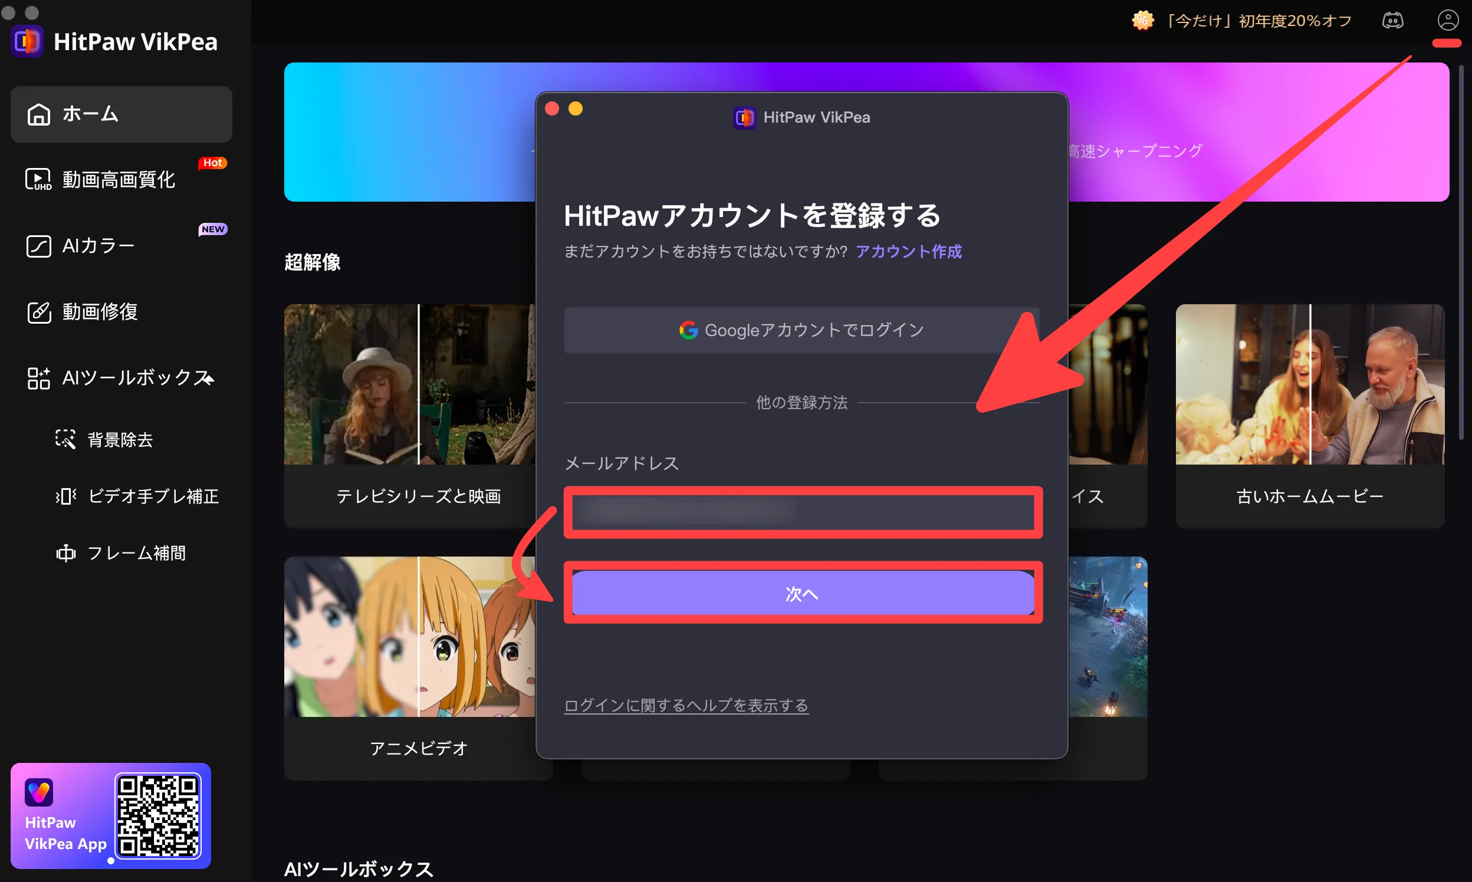Click the main window vertical scrollbar

pos(1462,252)
